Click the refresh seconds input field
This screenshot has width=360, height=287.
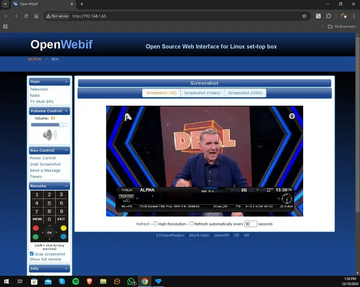click(250, 224)
